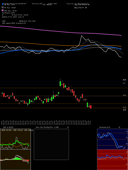Select the '200 Day = 56.58' legend text
The width and height of the screenshot is (128, 170).
10,11
